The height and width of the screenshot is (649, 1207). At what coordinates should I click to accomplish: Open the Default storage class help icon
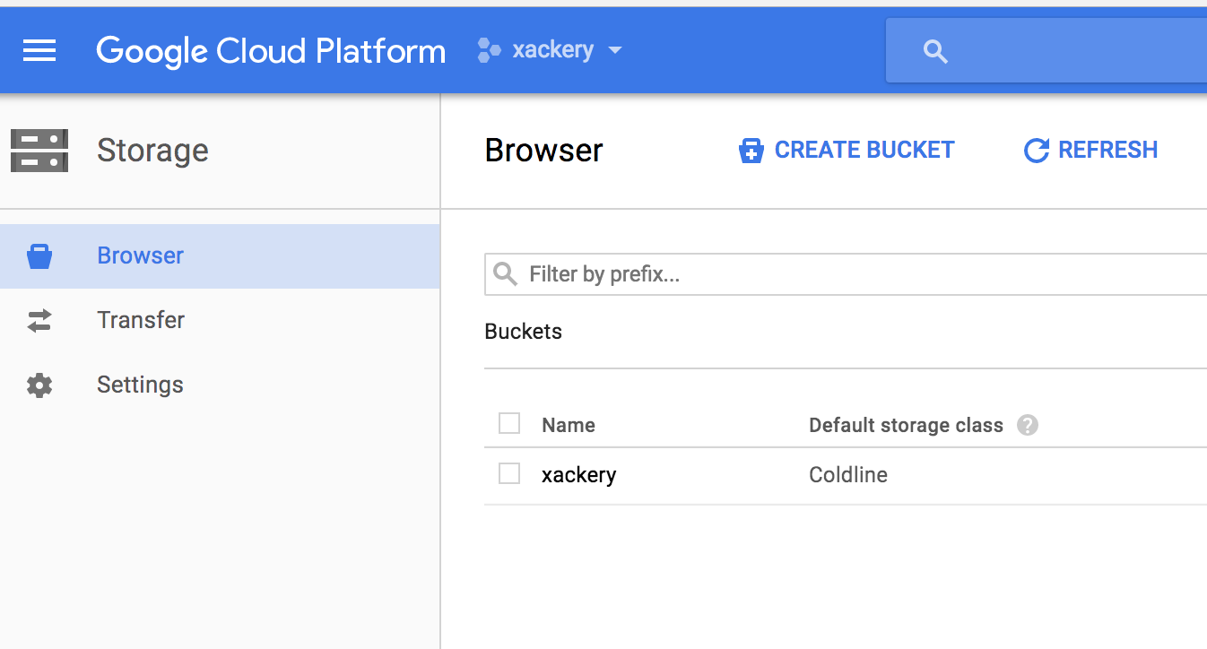(x=1028, y=425)
